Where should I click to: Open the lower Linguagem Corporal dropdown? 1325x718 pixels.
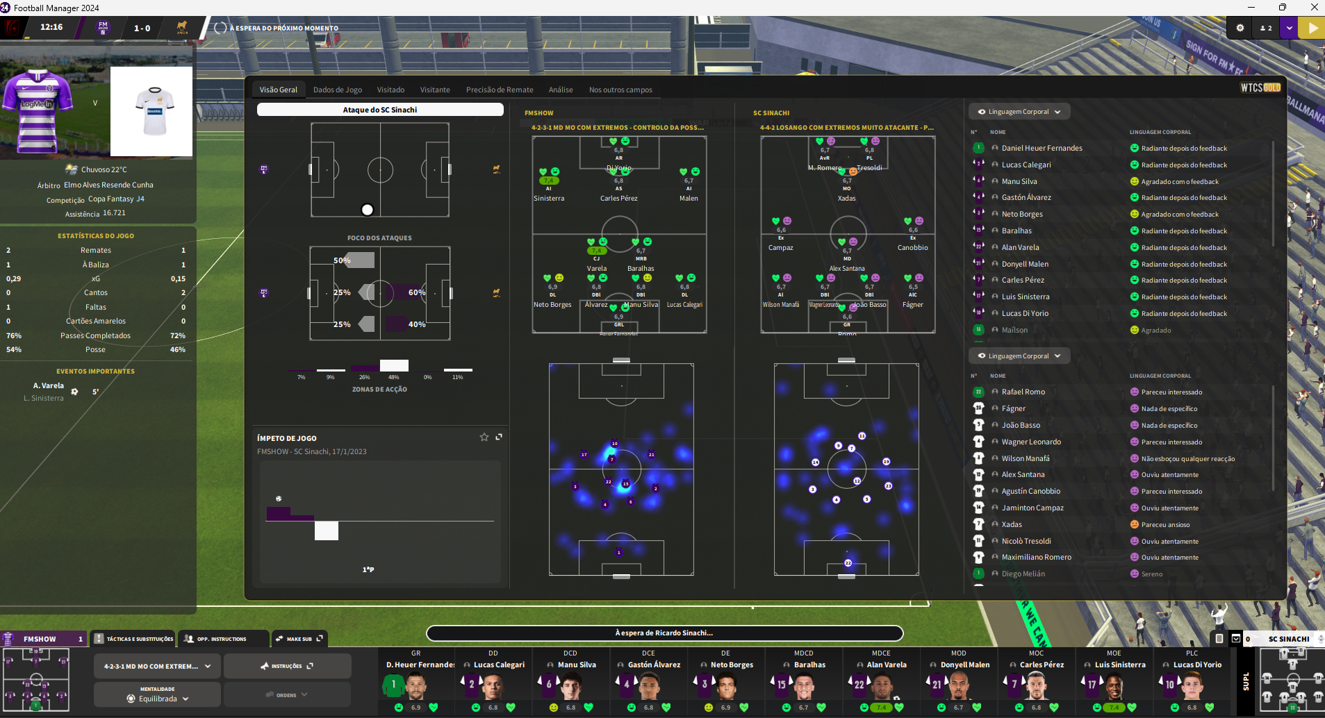[1019, 356]
